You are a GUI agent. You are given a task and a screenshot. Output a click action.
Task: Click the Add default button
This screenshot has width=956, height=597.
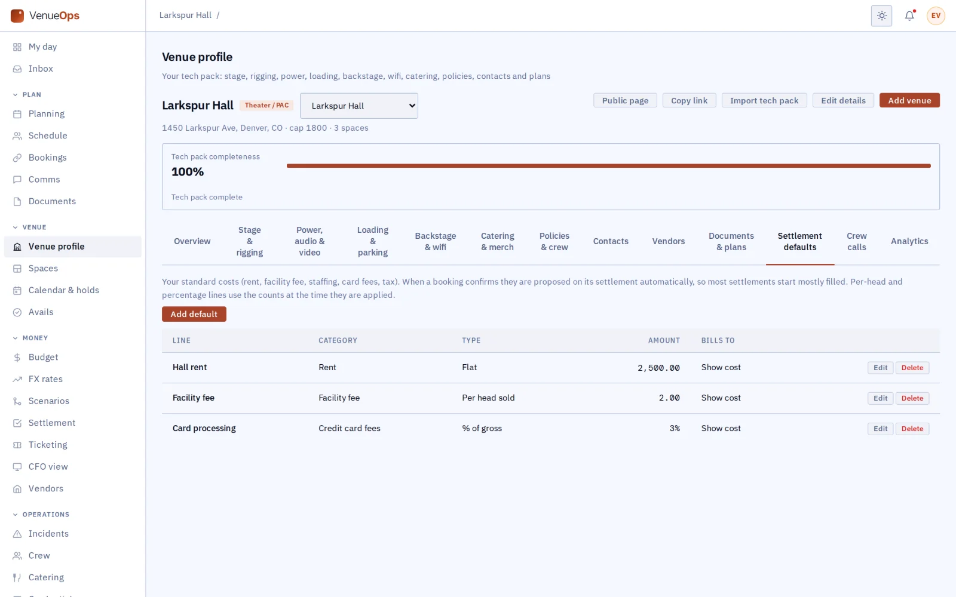194,314
